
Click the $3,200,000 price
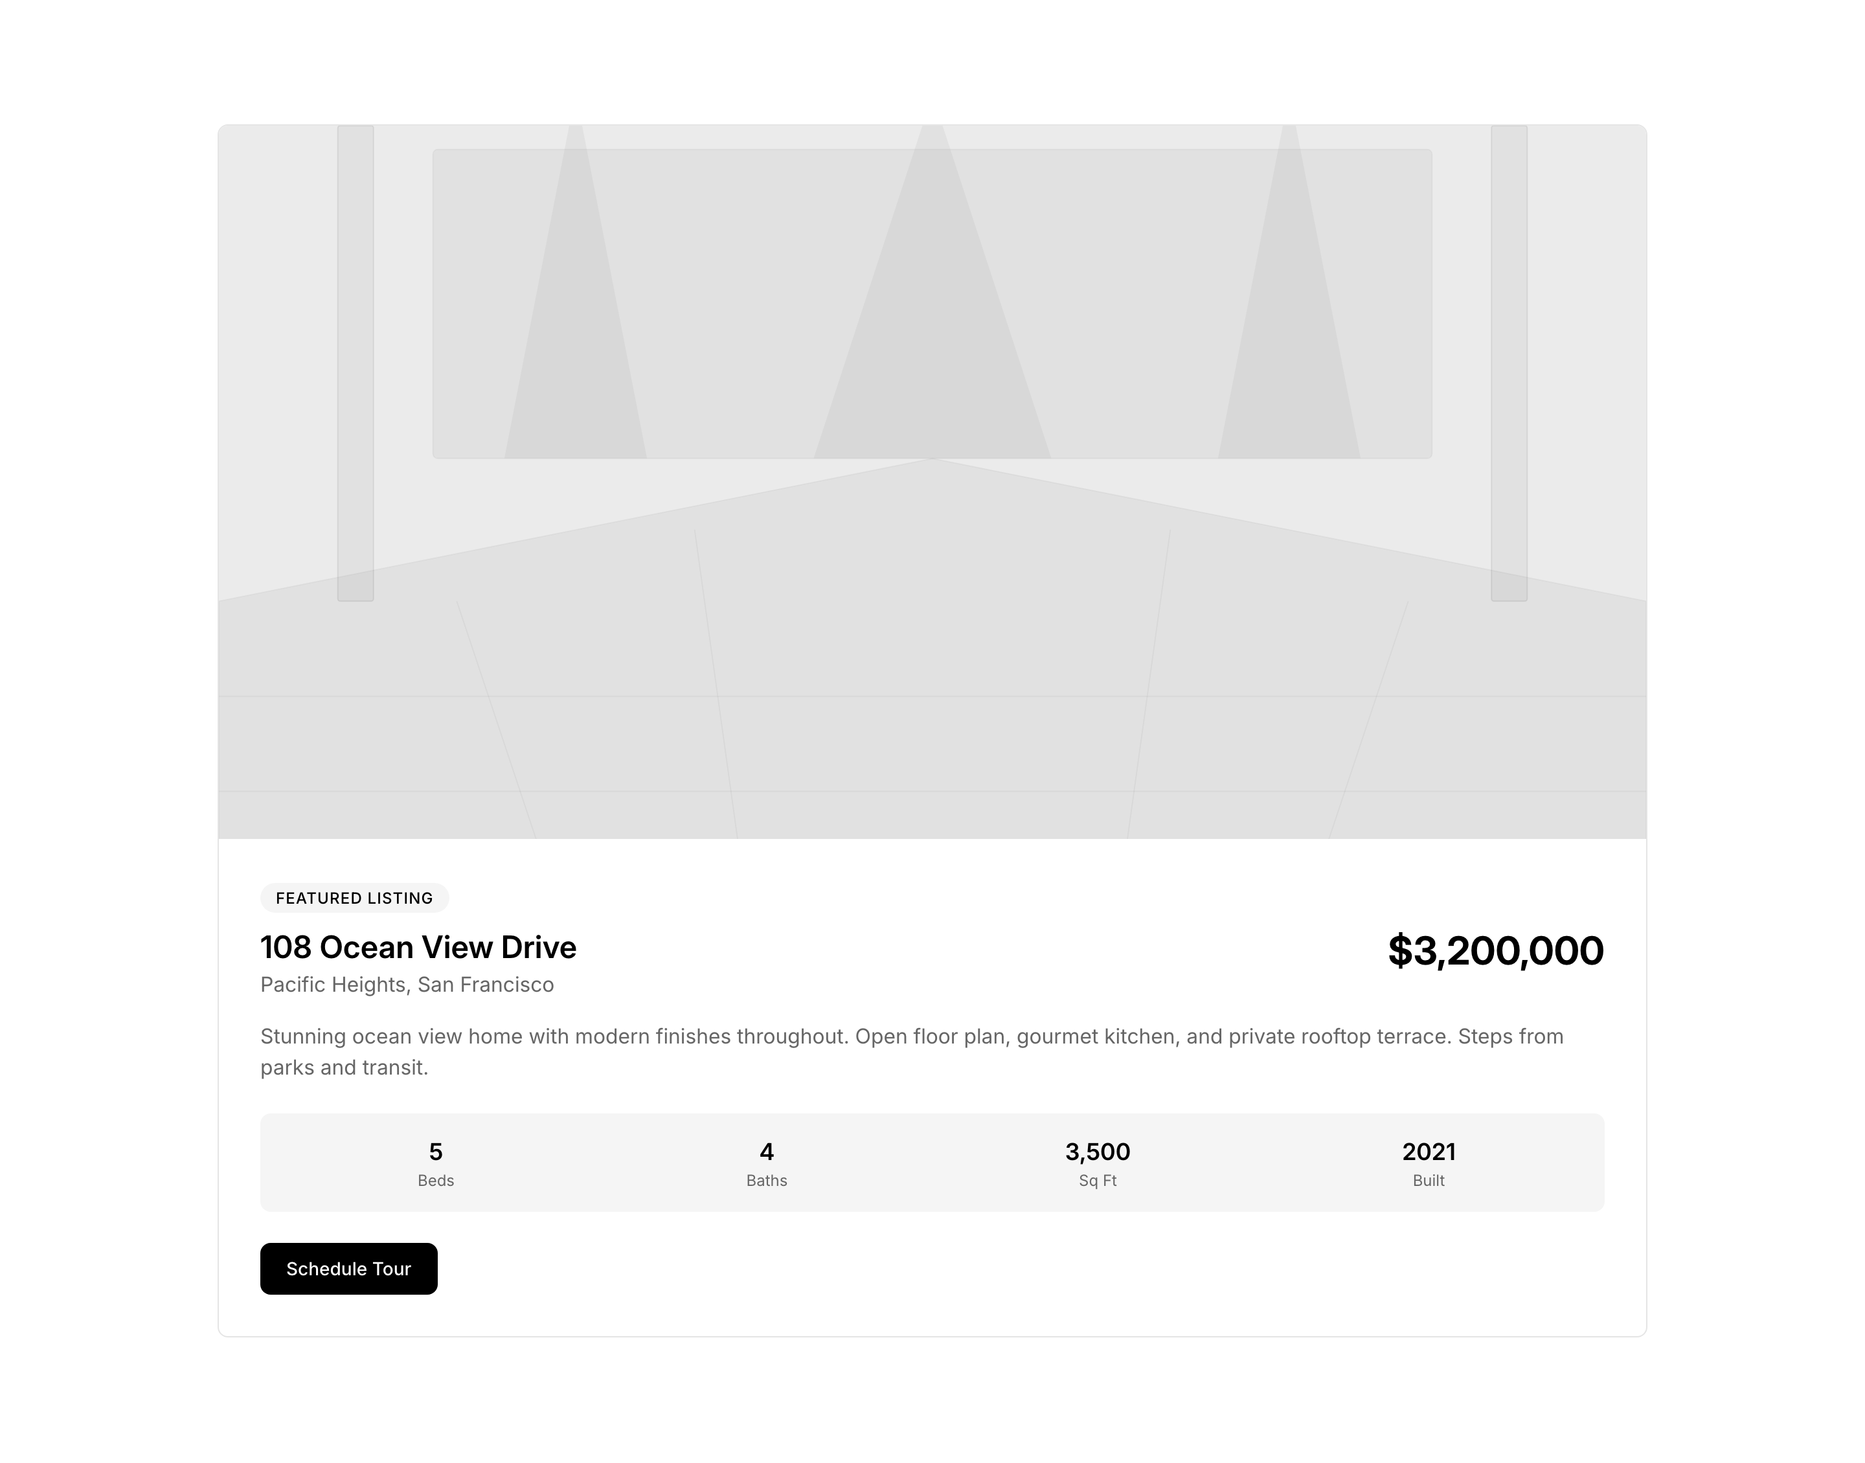(x=1495, y=951)
